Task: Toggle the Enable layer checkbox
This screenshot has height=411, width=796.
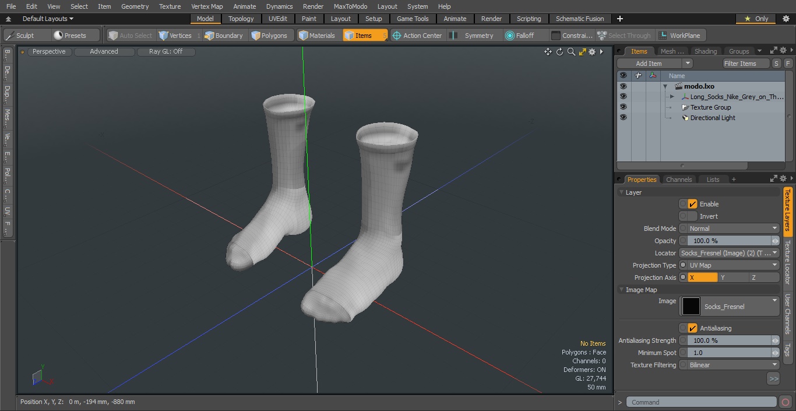Action: [x=692, y=204]
